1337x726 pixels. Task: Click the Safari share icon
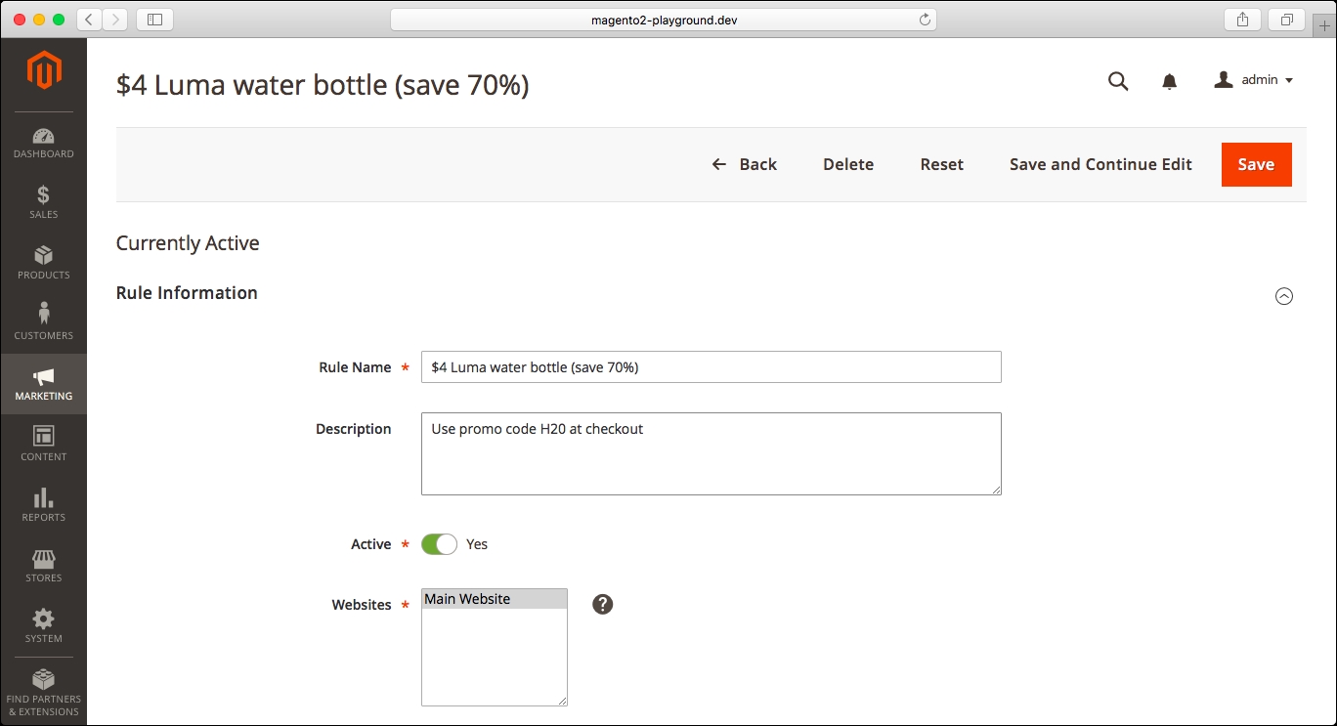click(1242, 19)
